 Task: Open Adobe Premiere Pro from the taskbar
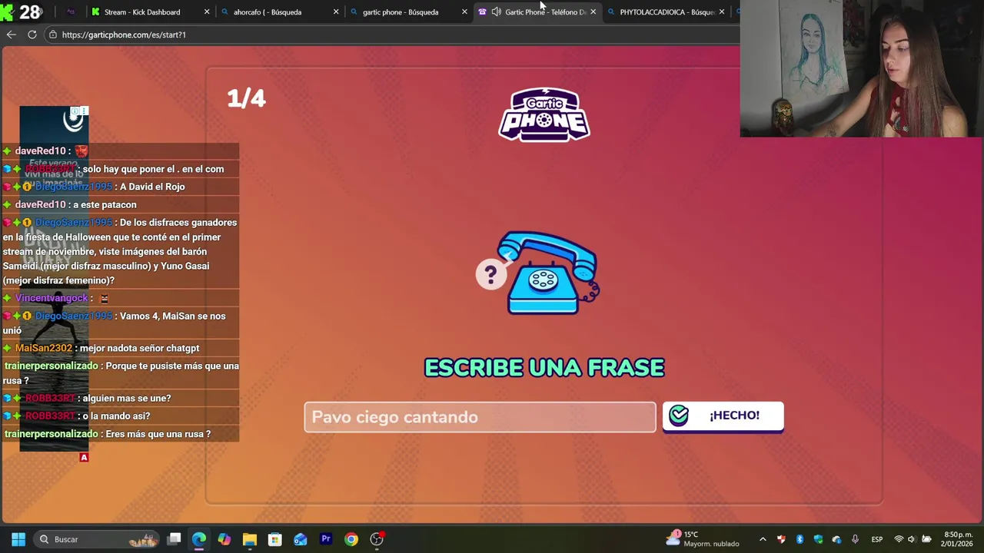coord(326,539)
